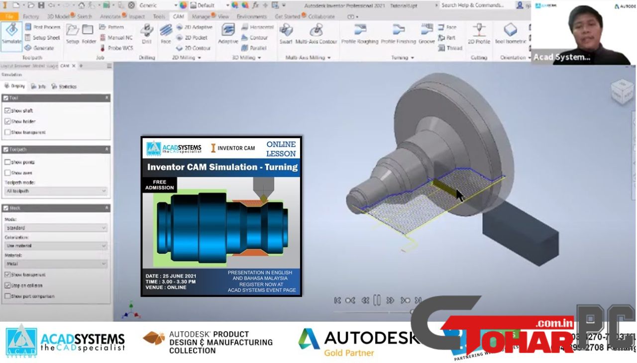Choose the Face milling operation
The image size is (637, 363).
tap(166, 34)
